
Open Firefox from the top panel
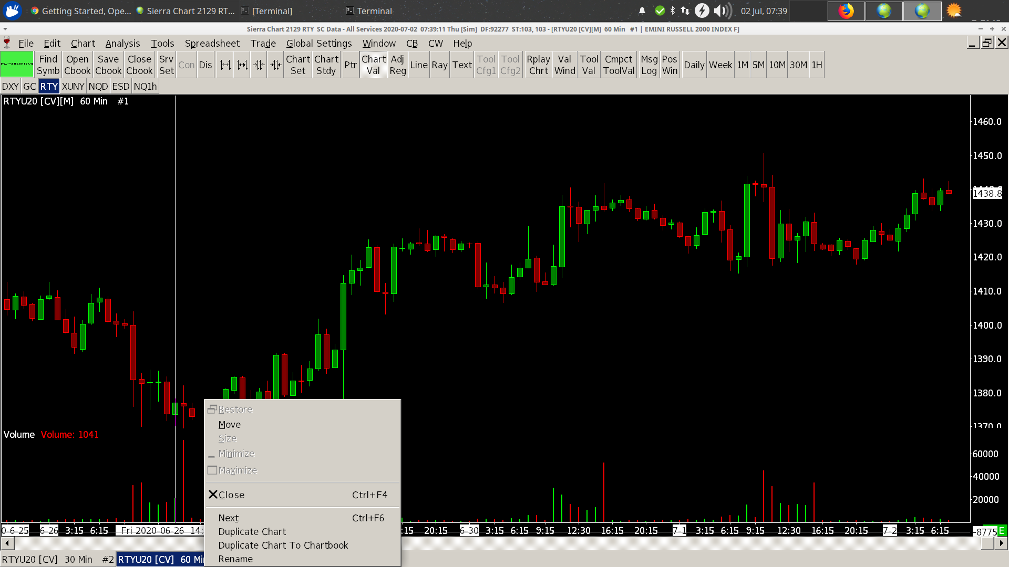tap(846, 10)
